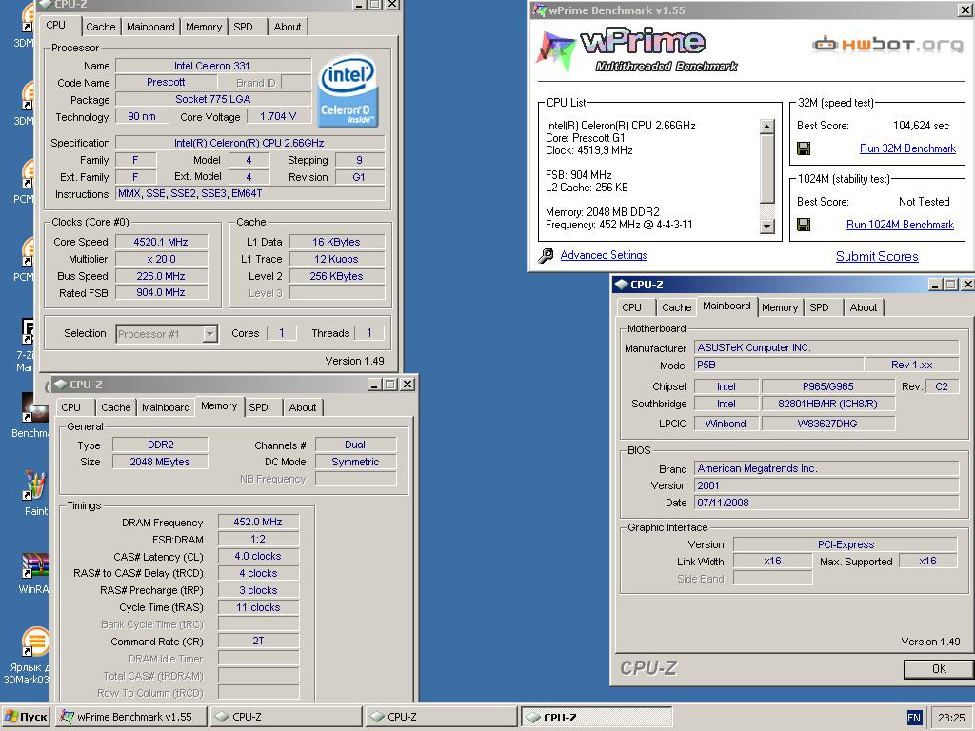
Task: Open the Memory tab in CPU window
Action: 204,27
